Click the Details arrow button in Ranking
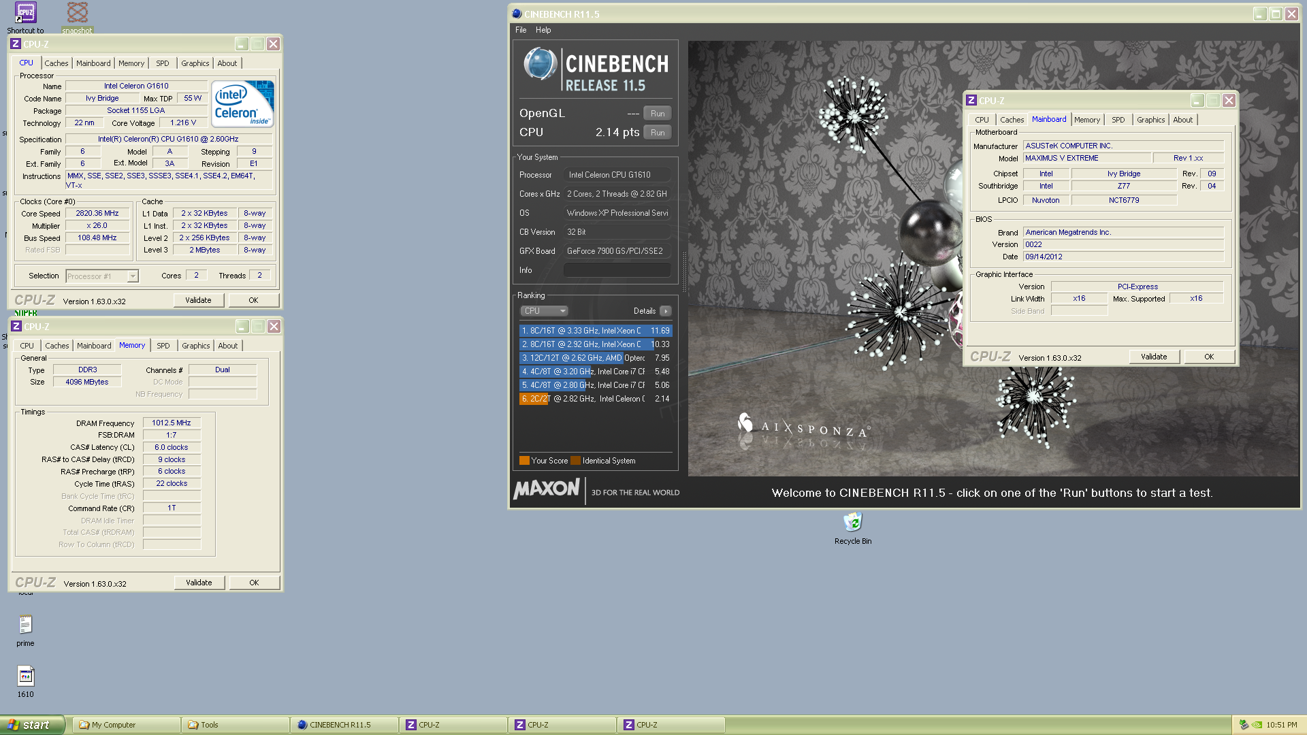Viewport: 1307px width, 735px height. (666, 311)
